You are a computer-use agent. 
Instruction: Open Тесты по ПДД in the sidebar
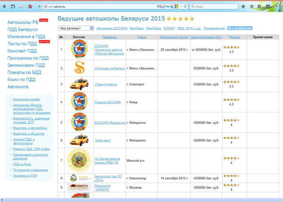(22, 44)
